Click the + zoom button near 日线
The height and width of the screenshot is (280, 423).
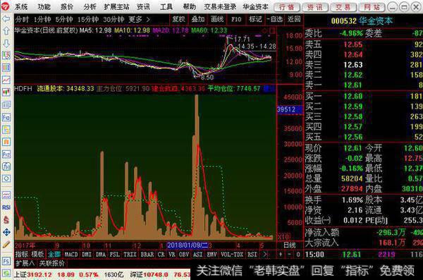pos(281,255)
